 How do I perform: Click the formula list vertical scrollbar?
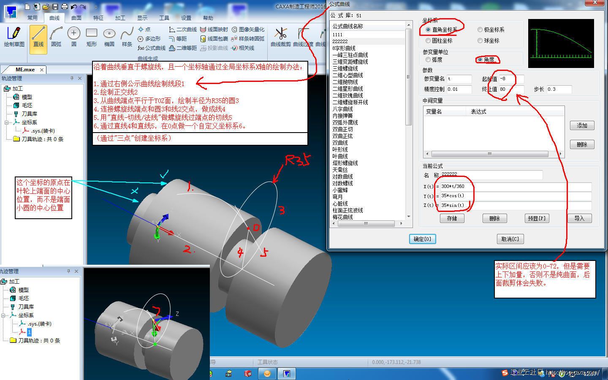(x=408, y=121)
